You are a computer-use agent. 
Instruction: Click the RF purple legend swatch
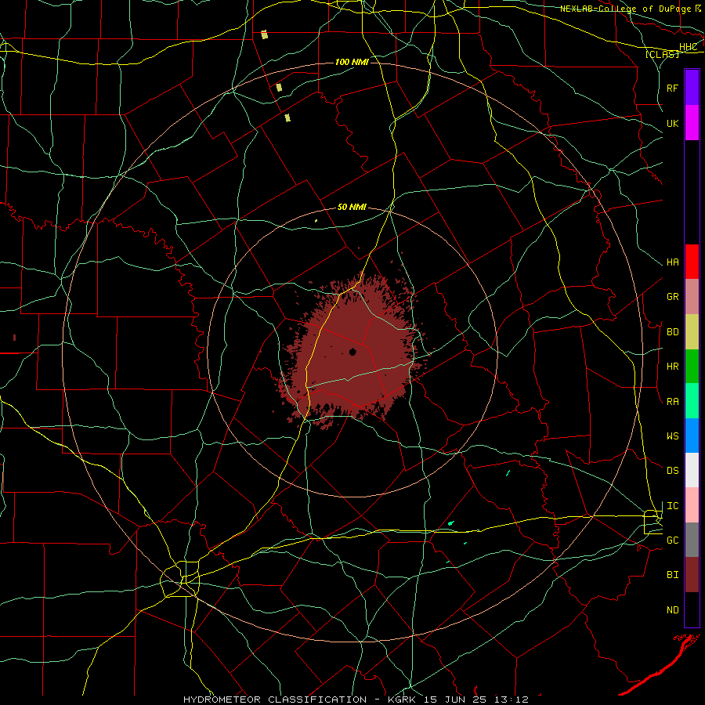tap(692, 88)
